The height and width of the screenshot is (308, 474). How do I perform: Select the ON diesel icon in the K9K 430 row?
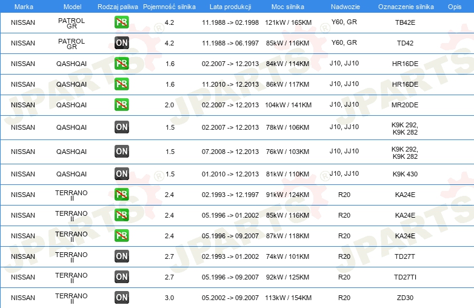click(x=121, y=173)
